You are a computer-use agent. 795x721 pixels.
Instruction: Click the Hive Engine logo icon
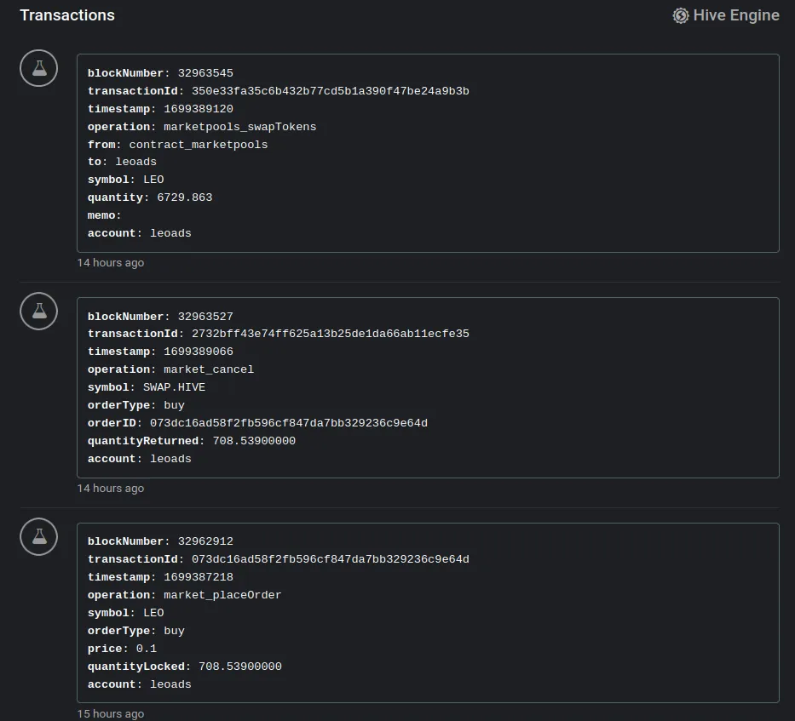(681, 15)
